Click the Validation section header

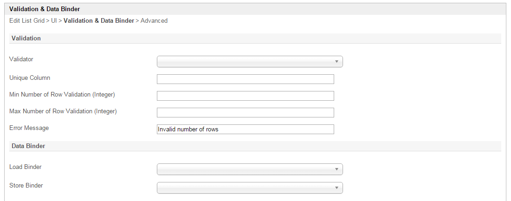click(x=26, y=38)
